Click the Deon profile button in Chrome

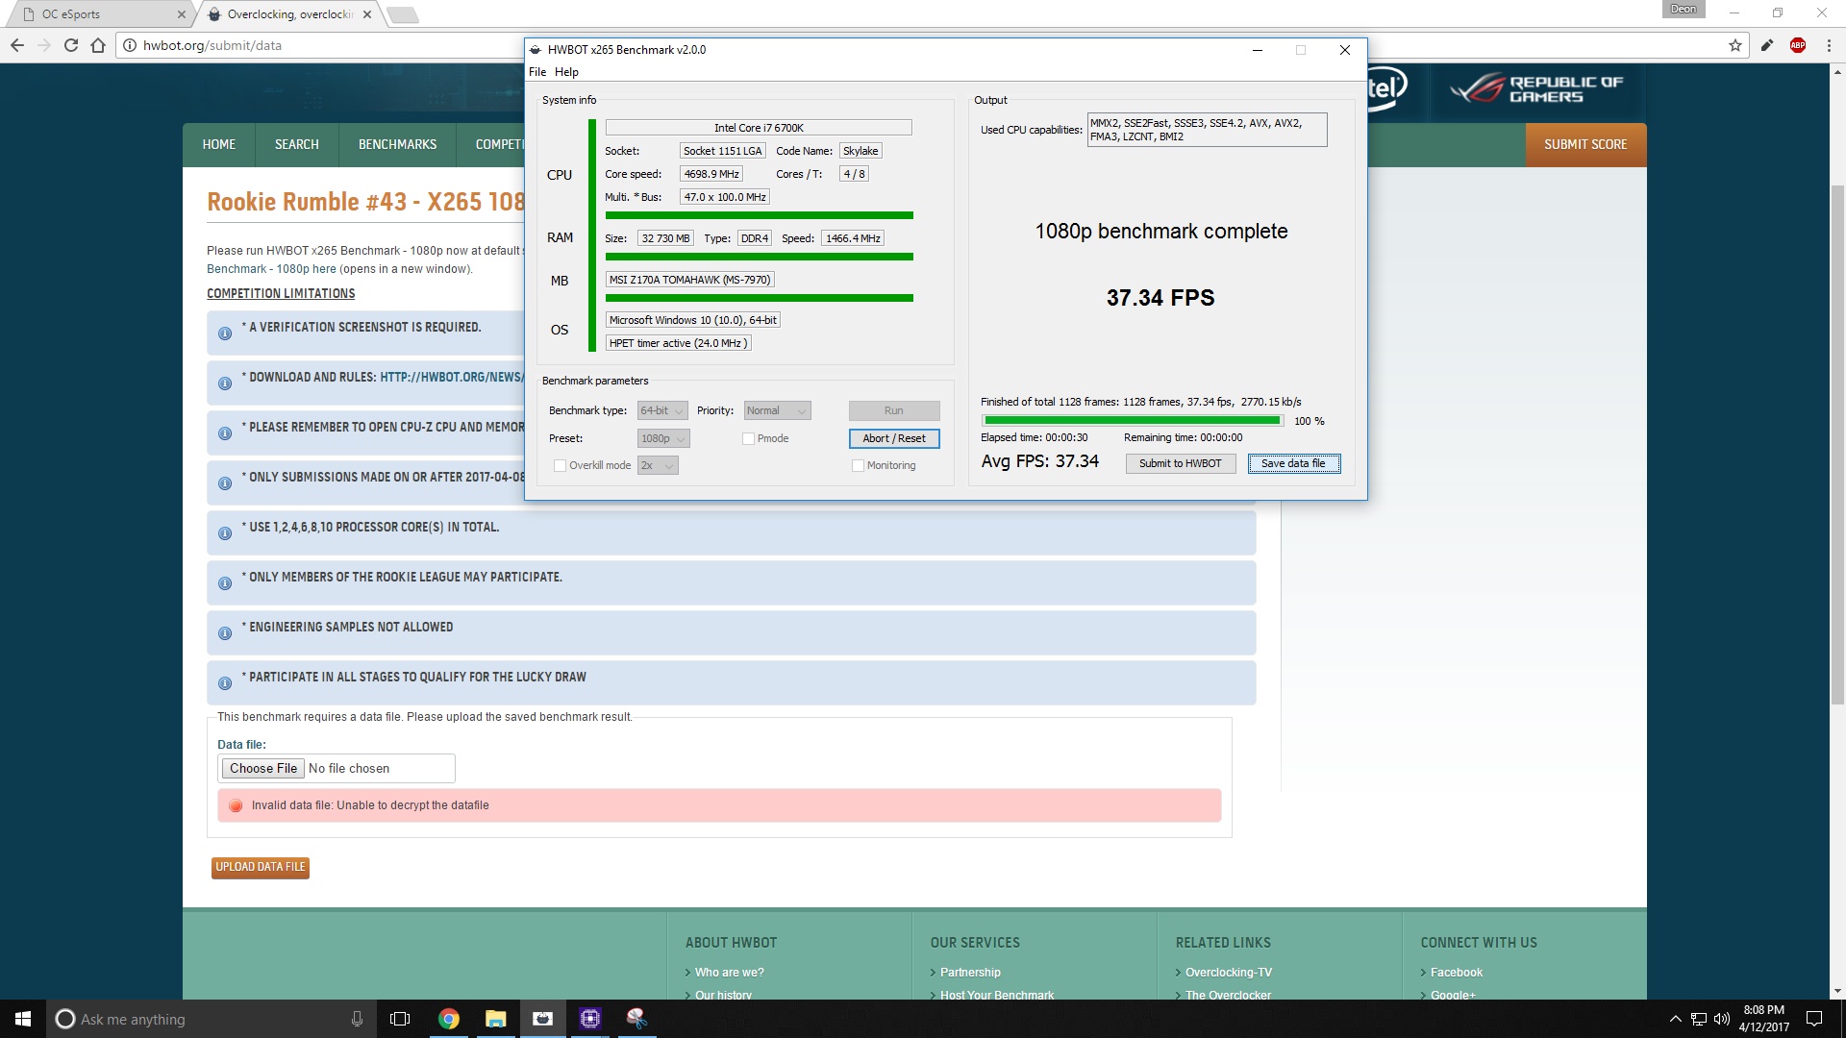1684,10
